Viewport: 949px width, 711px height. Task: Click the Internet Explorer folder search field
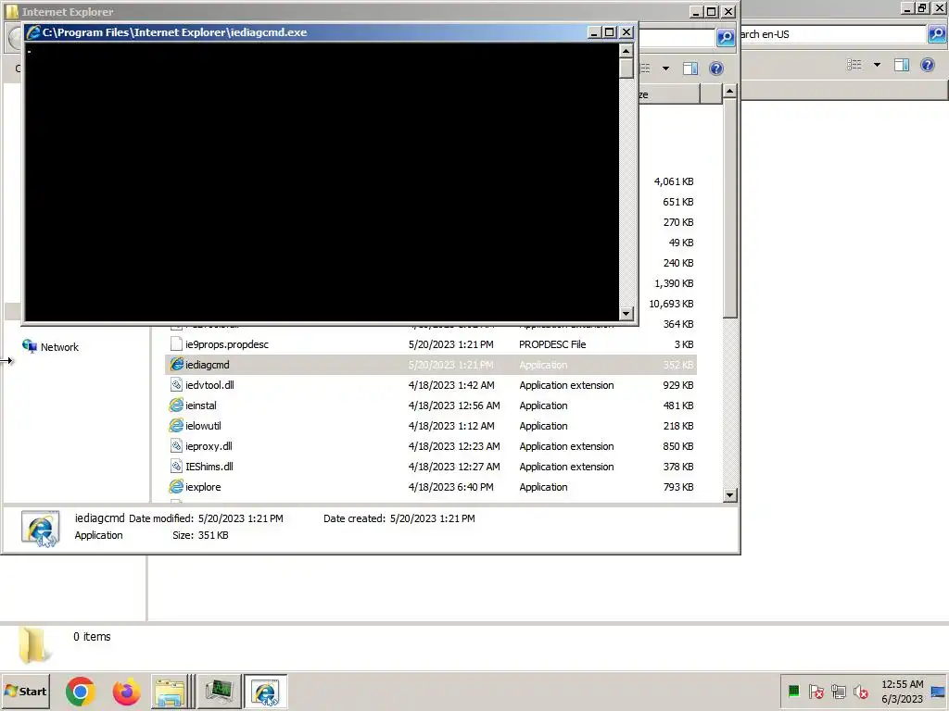click(677, 37)
